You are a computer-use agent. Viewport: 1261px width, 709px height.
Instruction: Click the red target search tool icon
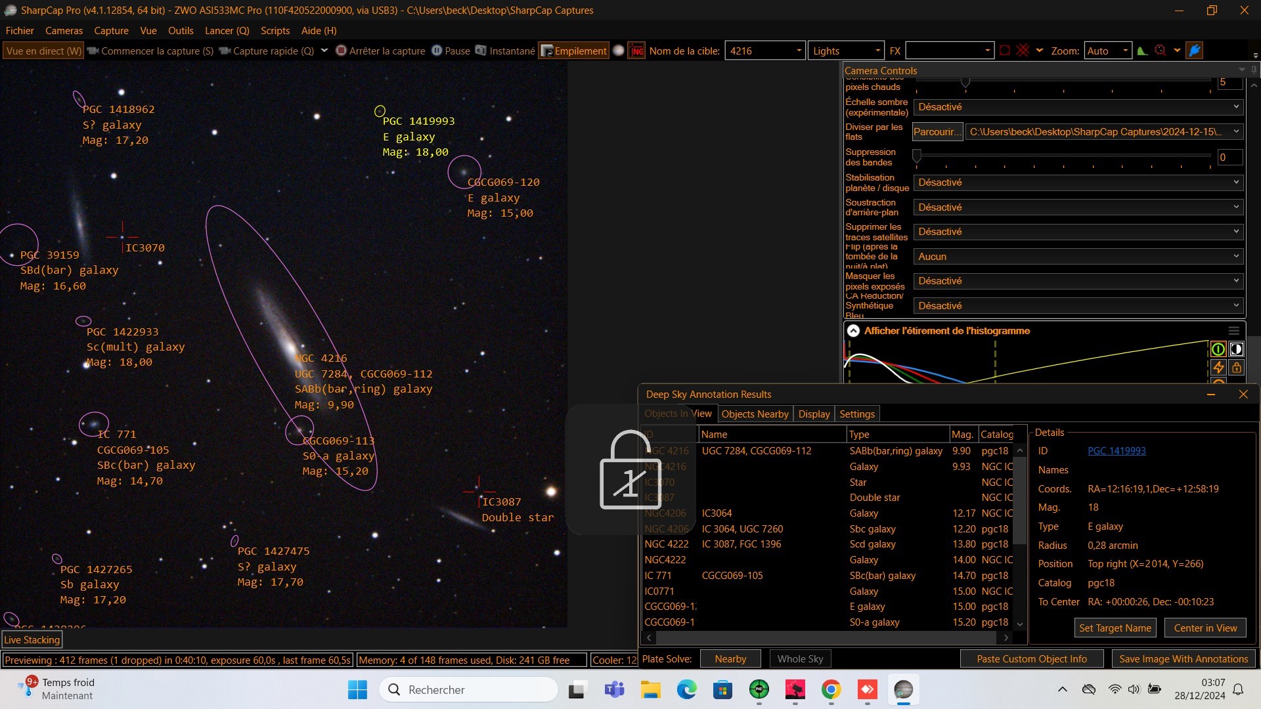[1161, 51]
